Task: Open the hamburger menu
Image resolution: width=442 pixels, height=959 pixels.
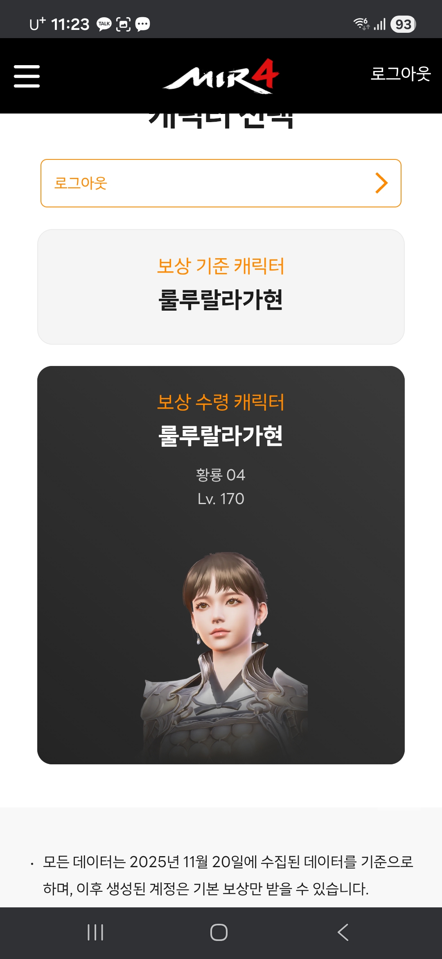Action: click(x=27, y=76)
